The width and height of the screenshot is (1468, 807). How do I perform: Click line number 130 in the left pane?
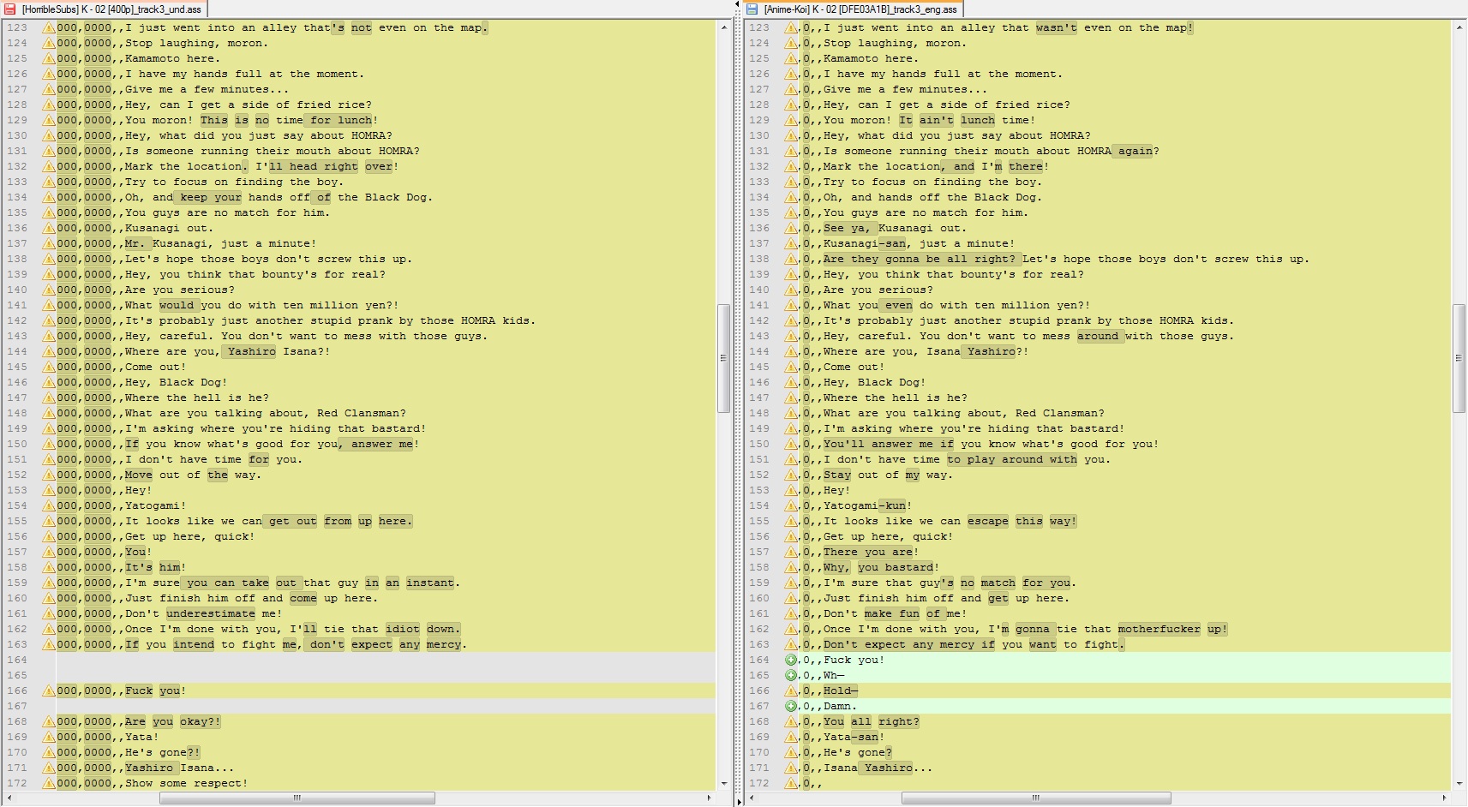(16, 135)
